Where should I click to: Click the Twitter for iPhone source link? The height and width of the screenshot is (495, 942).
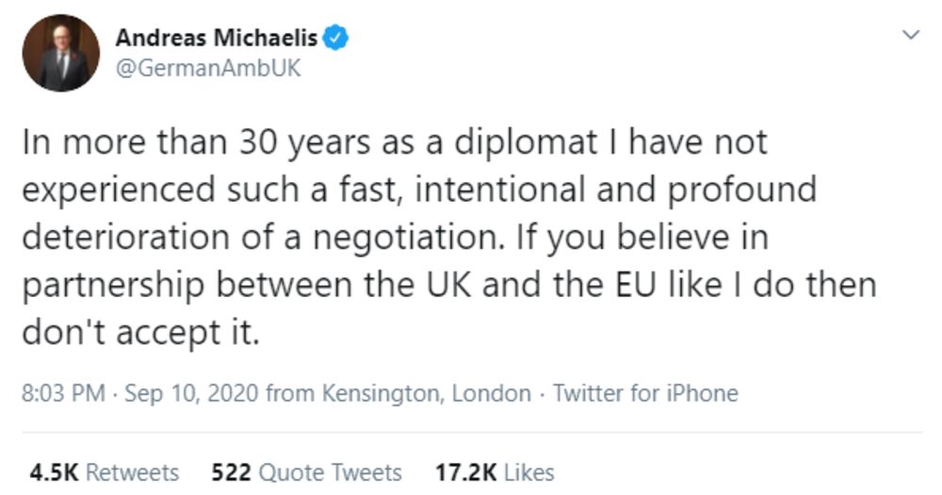[645, 393]
